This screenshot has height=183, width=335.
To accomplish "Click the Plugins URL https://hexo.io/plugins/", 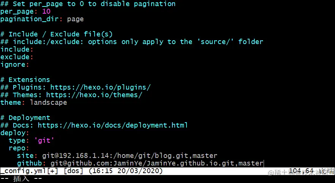I will [101, 87].
